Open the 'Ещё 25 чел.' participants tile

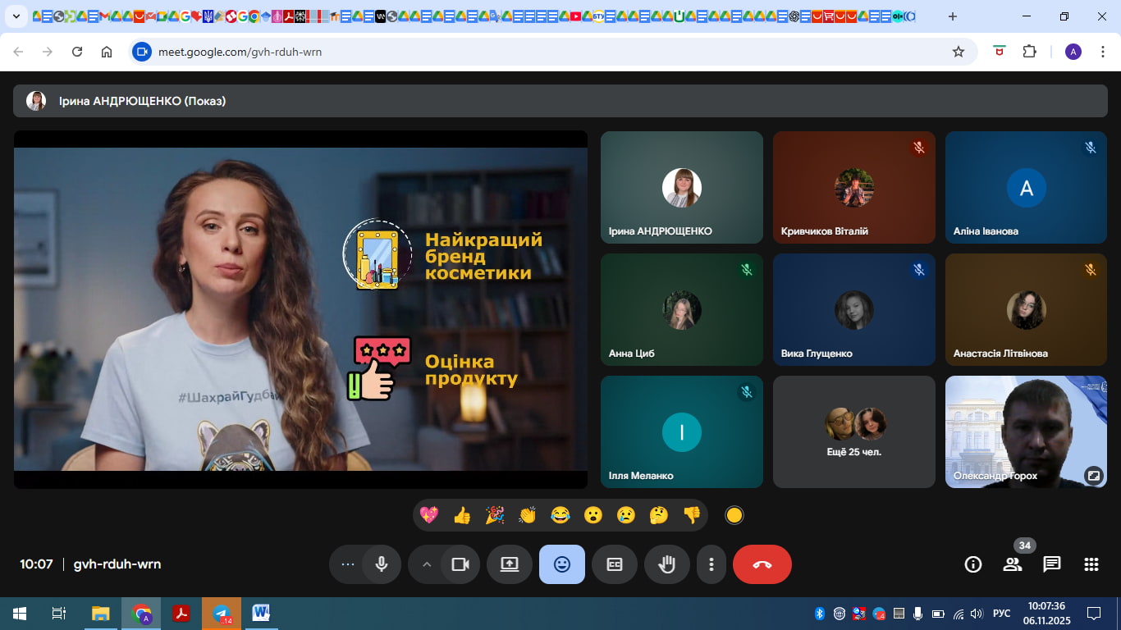coord(853,431)
